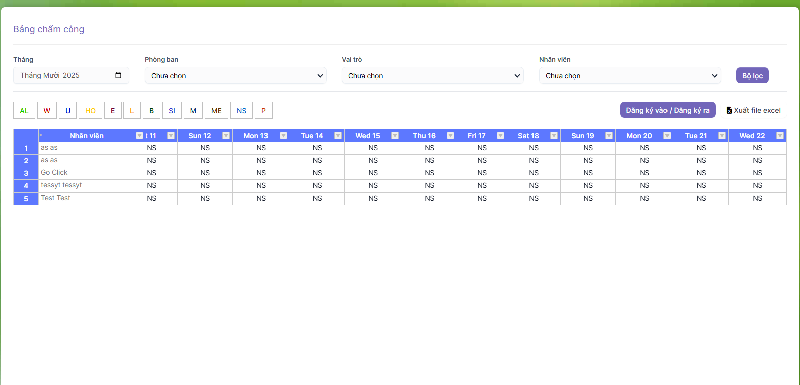Expand the Phòng ban dropdown
Screen dimensions: 800x385
235,76
